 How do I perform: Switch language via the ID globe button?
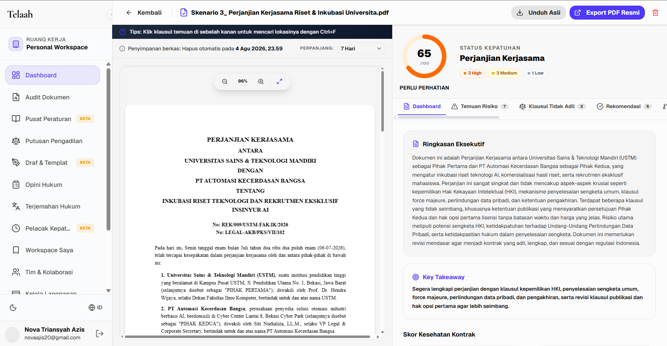point(95,308)
